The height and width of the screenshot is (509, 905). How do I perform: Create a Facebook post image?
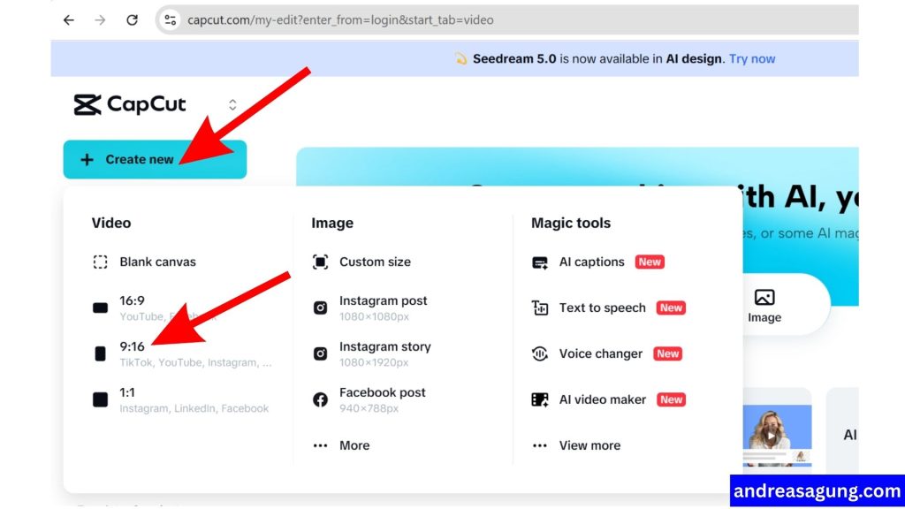click(381, 399)
